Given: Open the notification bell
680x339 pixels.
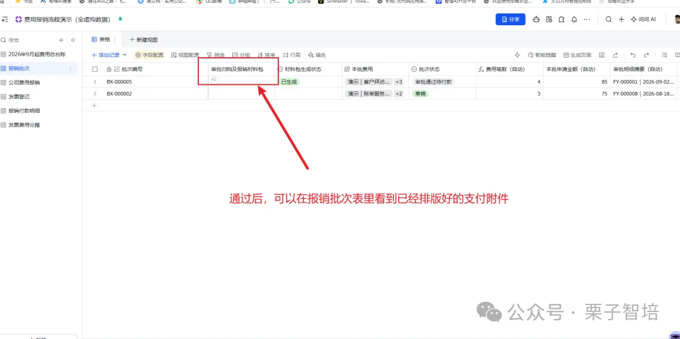Looking at the screenshot, I should 574,19.
